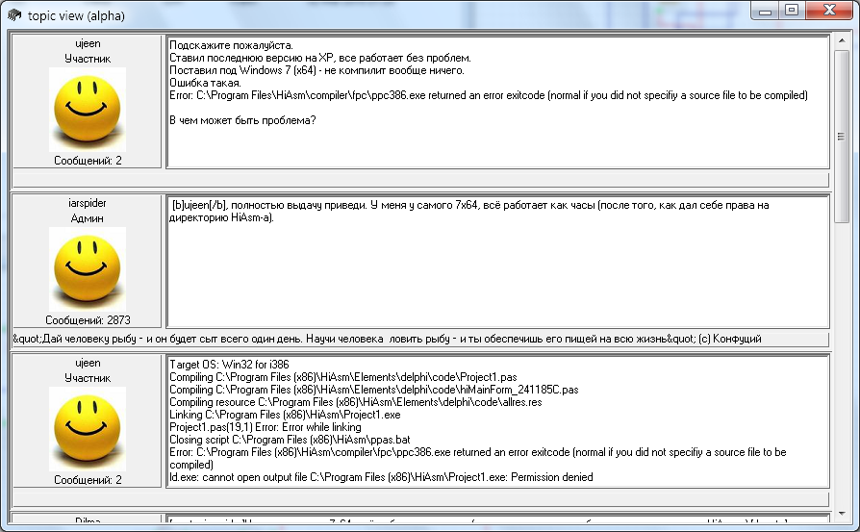Screen dimensions: 860x532
Task: Click username ujeen in the first post
Action: click(x=87, y=44)
